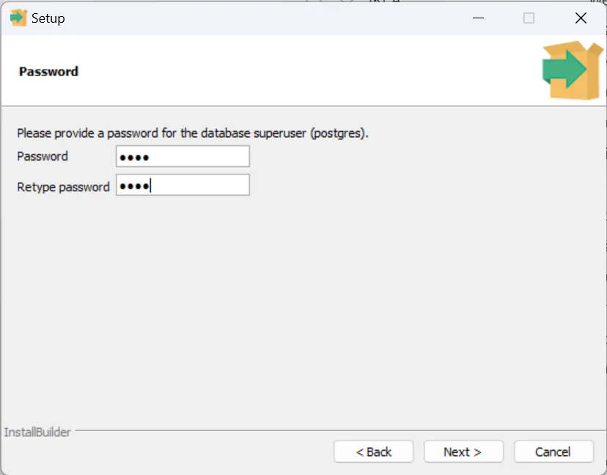Click the superuser (postgres) instruction text
Viewport: 607px width, 475px height.
[x=192, y=133]
